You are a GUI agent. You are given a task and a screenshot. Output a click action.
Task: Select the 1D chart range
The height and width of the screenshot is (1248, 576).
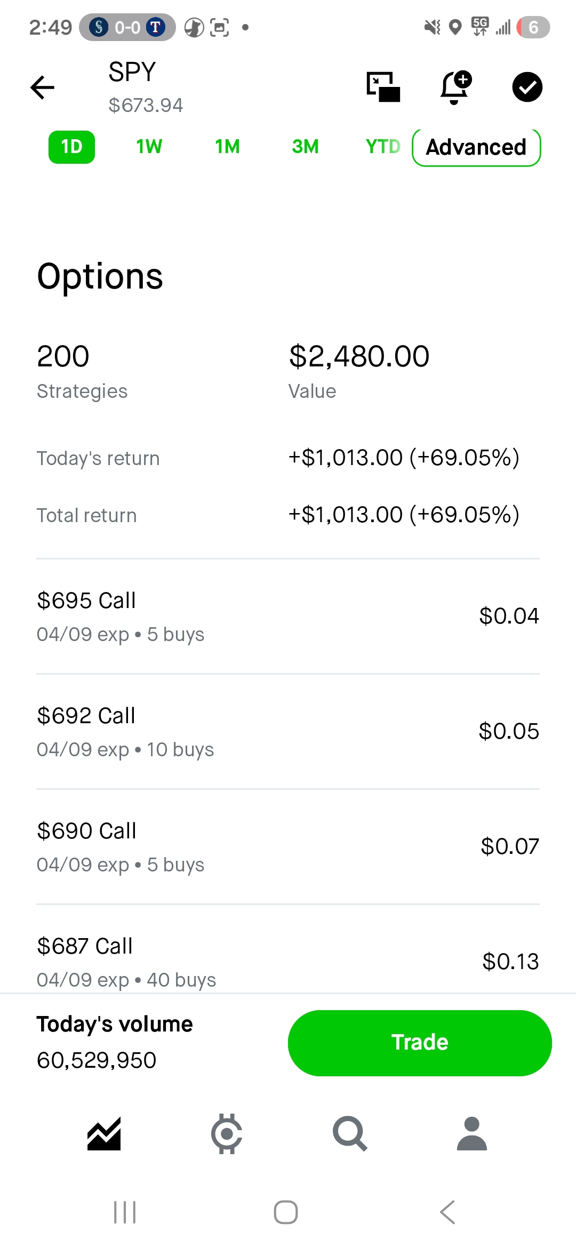(x=71, y=147)
